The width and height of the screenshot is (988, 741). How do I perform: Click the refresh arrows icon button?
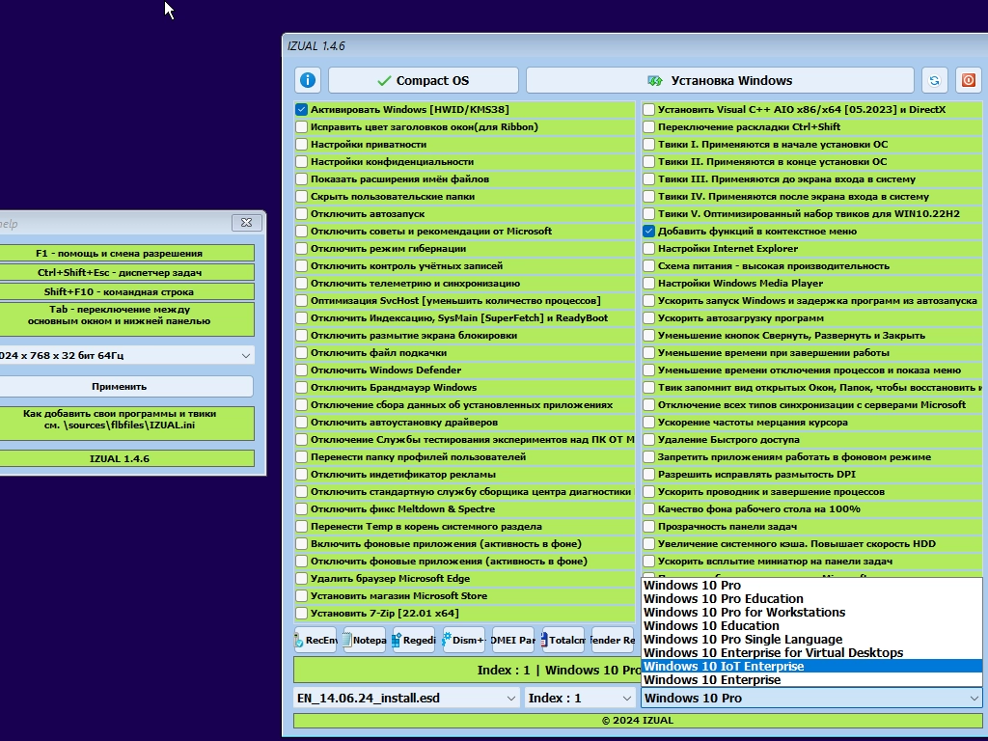point(934,80)
